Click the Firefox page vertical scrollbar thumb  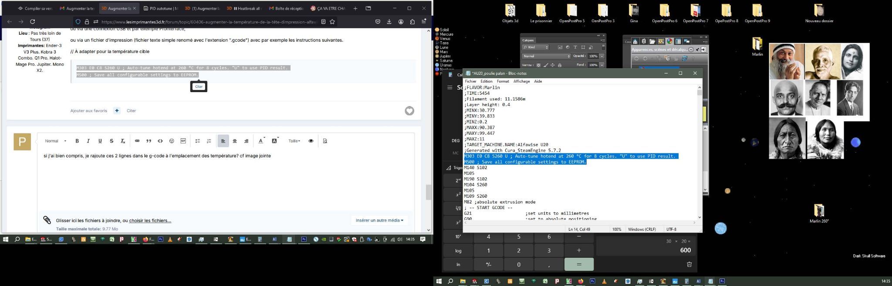(428, 192)
